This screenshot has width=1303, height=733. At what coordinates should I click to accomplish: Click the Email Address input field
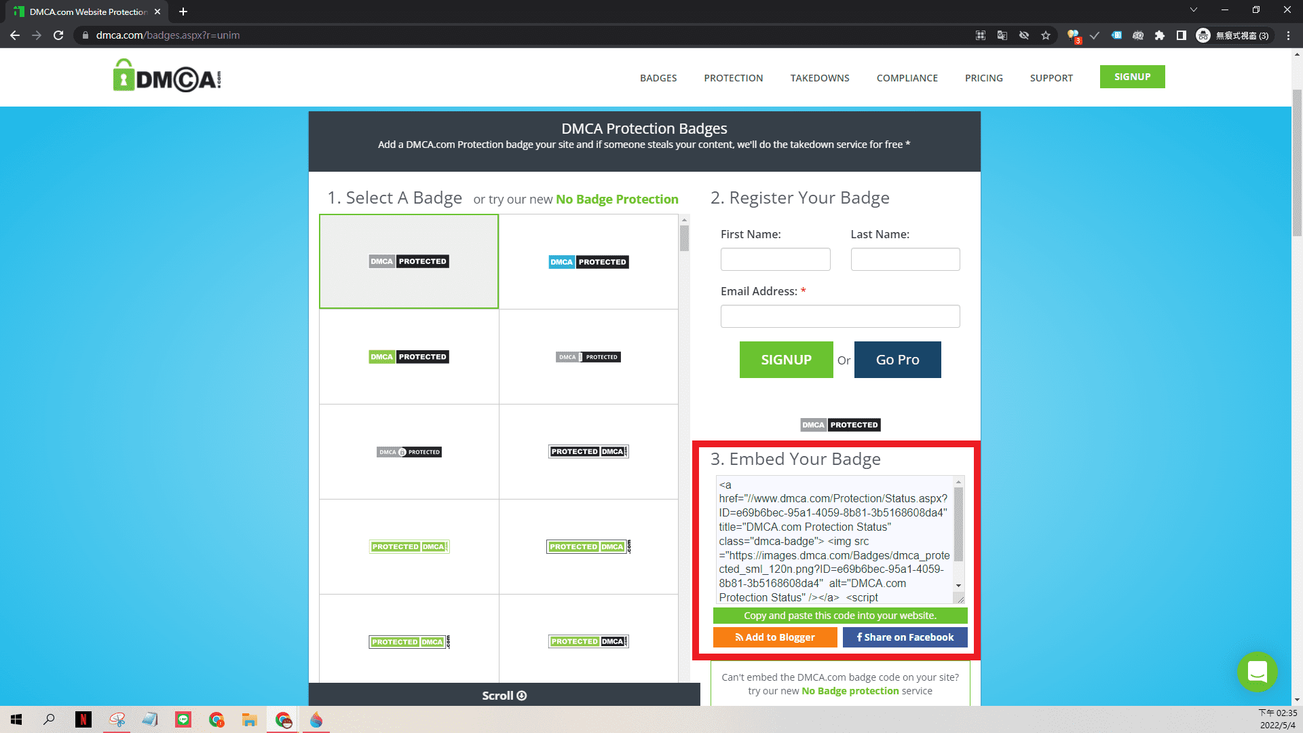tap(840, 316)
